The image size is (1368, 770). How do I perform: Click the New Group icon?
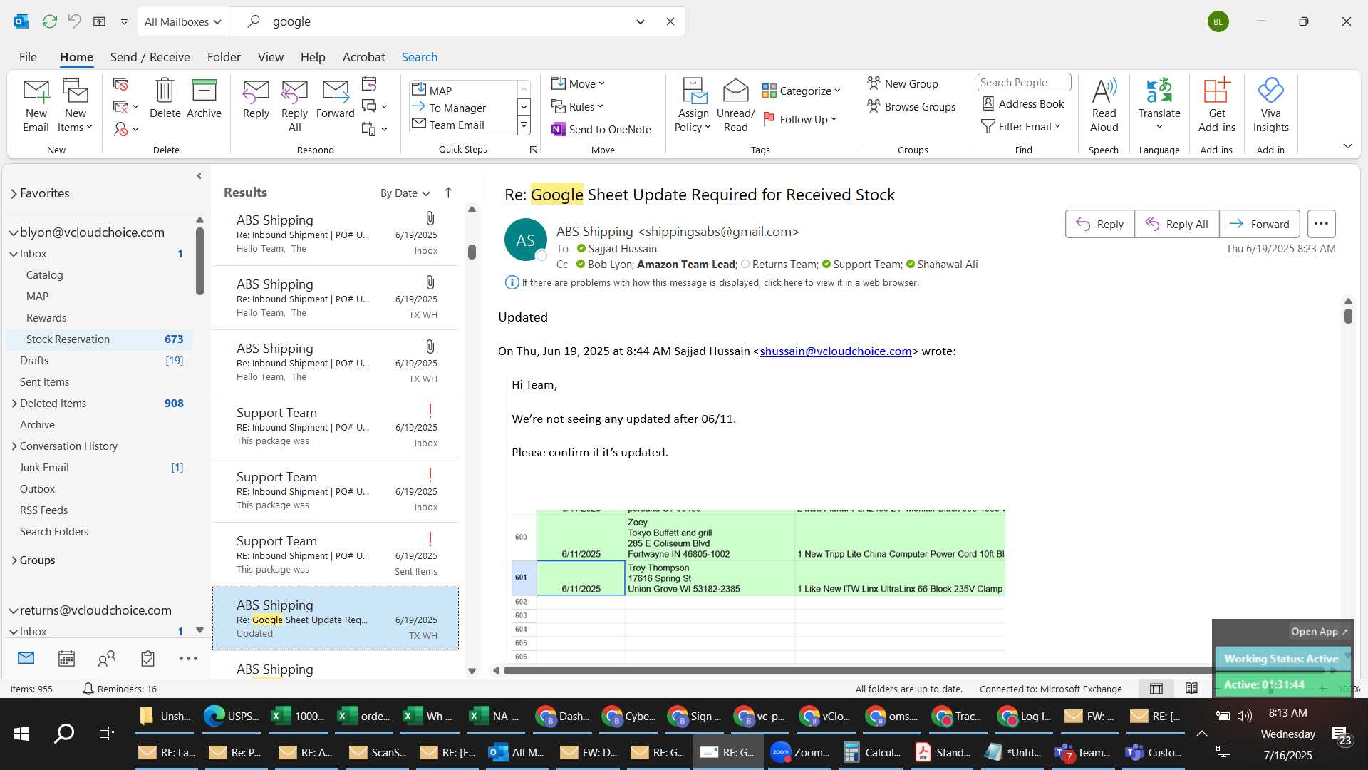point(903,83)
